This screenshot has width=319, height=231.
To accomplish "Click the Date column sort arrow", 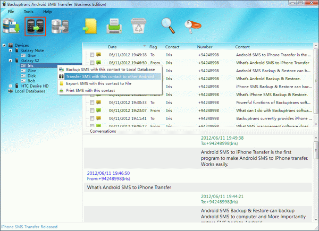I will [145, 46].
